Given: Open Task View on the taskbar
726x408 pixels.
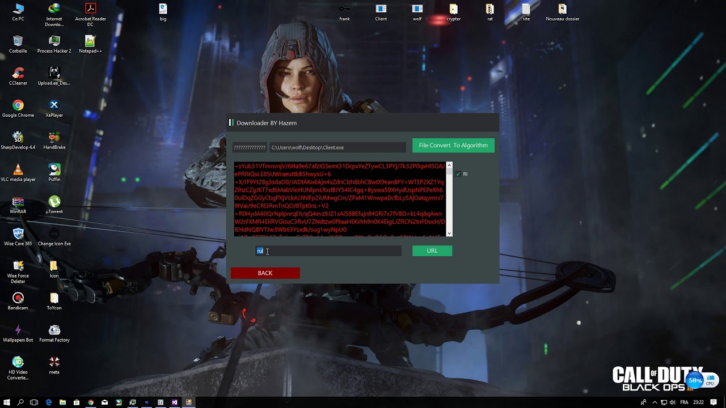Looking at the screenshot, I should 34,402.
